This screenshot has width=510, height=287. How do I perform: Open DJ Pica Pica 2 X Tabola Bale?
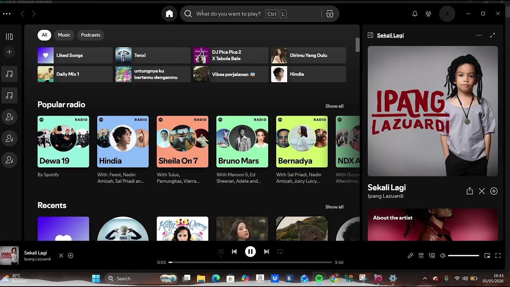[231, 55]
